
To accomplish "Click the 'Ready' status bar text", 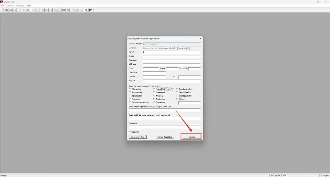I will (x=3, y=175).
